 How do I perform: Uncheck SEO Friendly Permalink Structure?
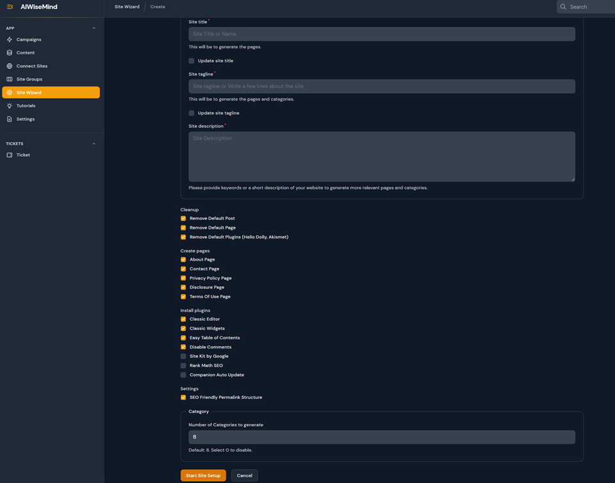tap(183, 397)
